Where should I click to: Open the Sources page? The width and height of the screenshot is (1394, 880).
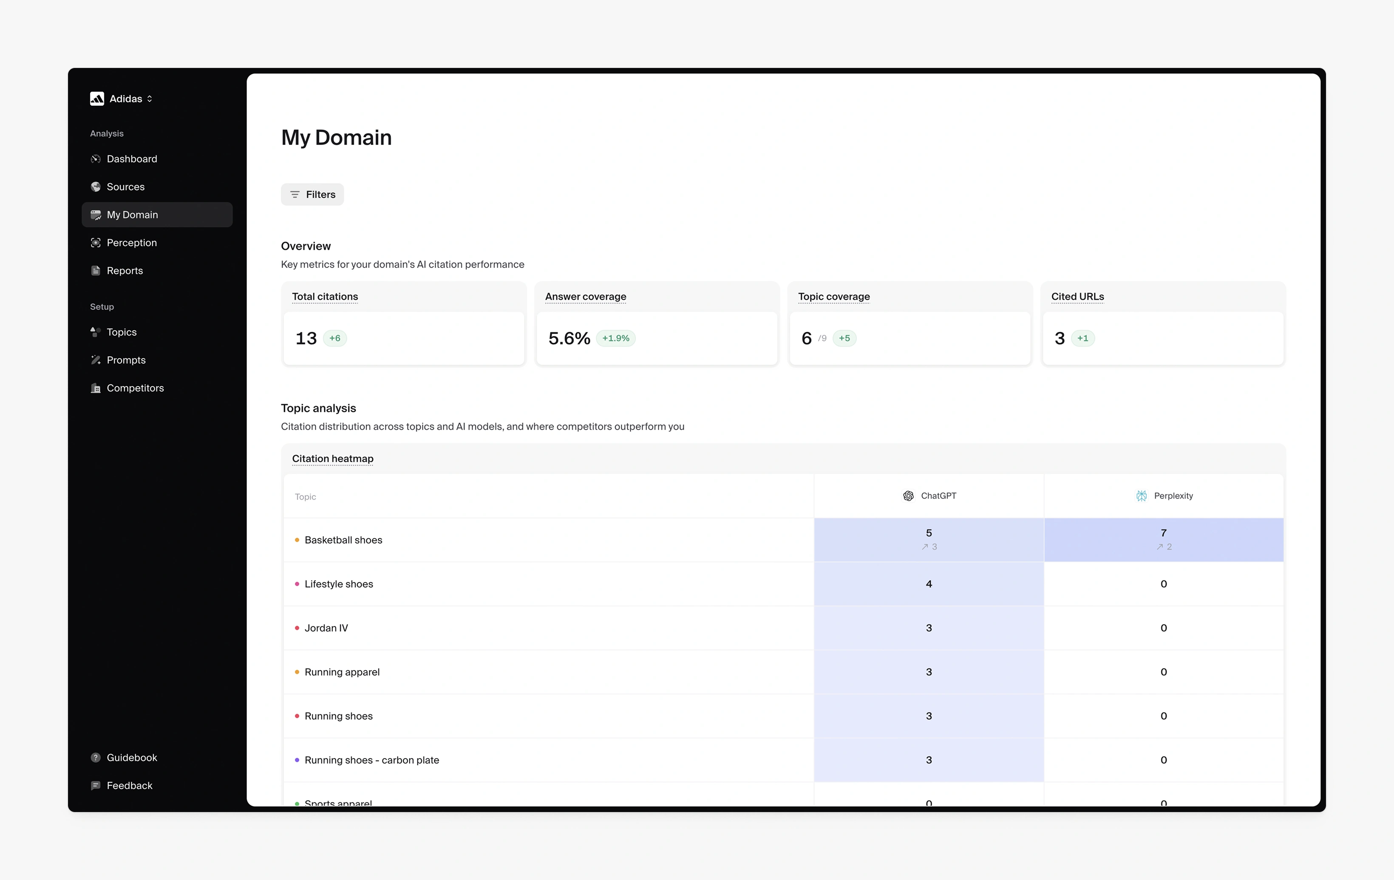coord(157,187)
